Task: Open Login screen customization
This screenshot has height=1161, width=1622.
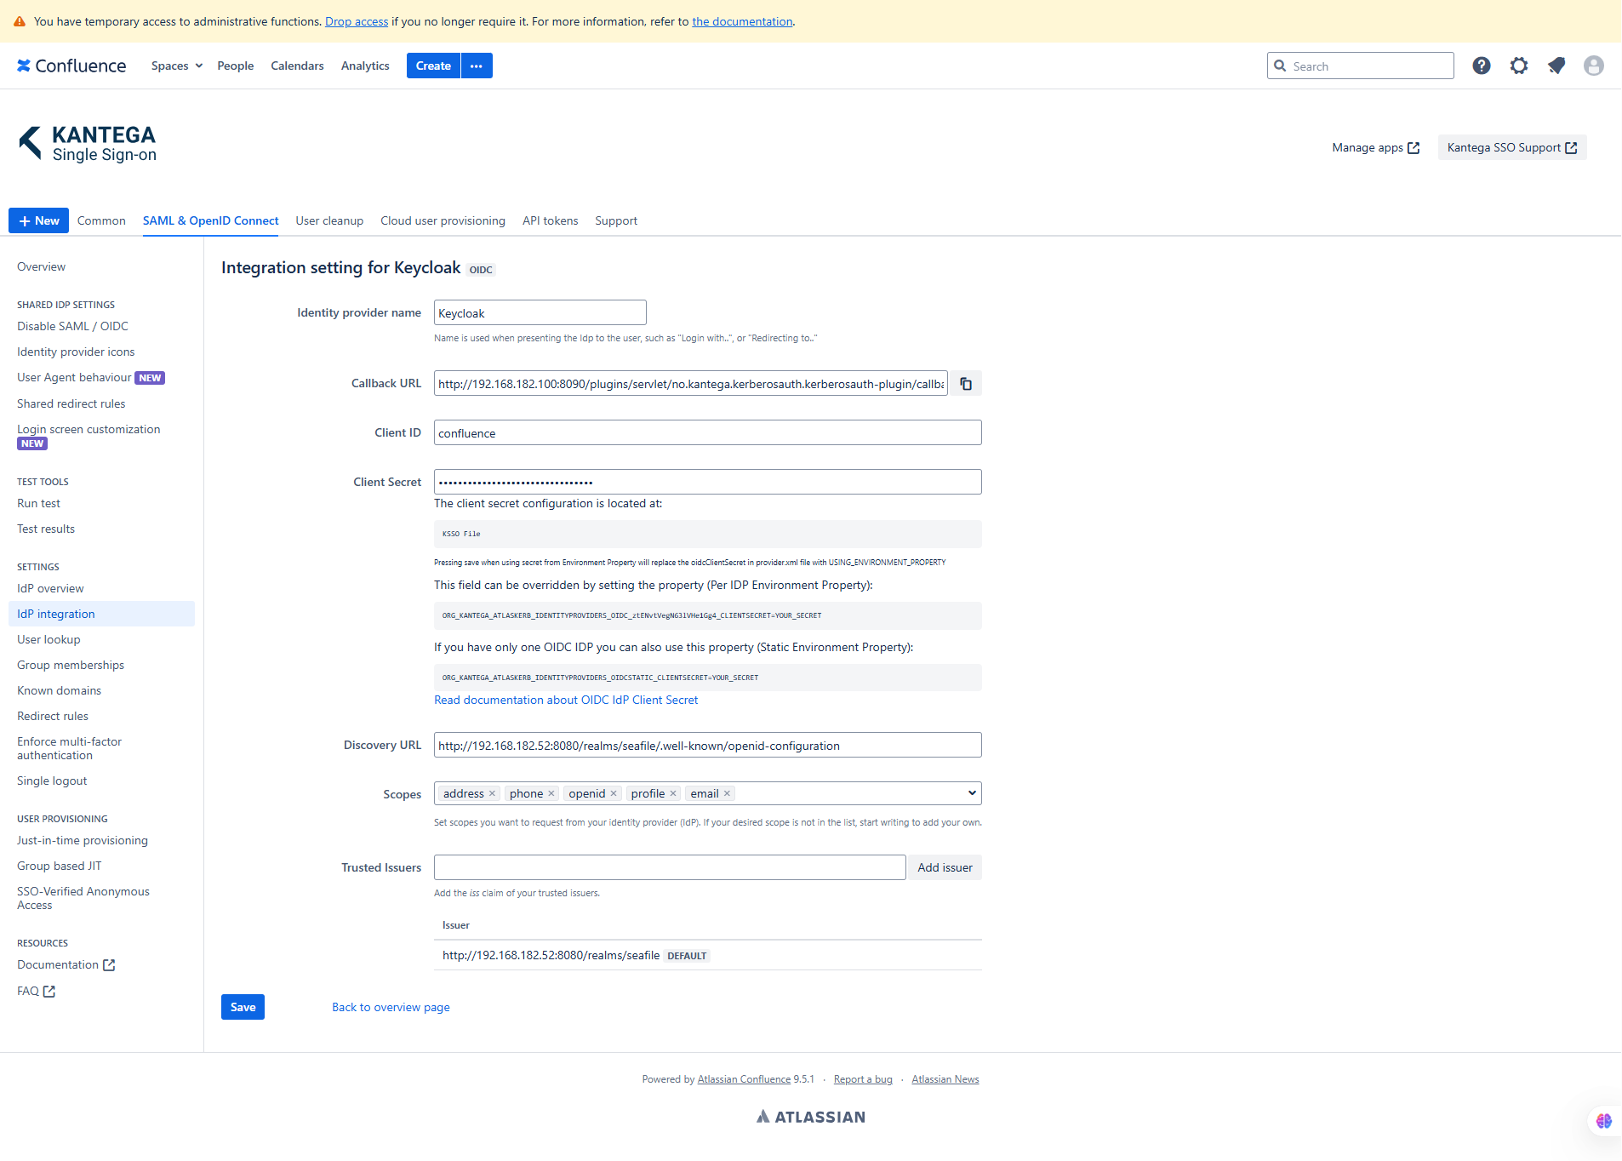Action: click(x=89, y=429)
